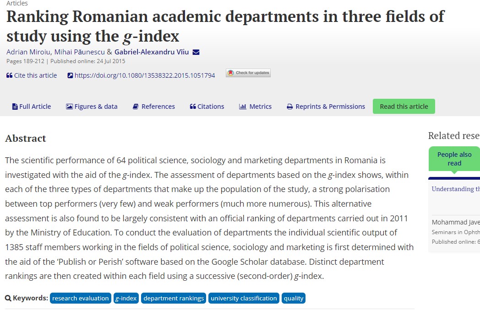The height and width of the screenshot is (310, 480).
Task: Click the Check for updates badge
Action: point(248,73)
